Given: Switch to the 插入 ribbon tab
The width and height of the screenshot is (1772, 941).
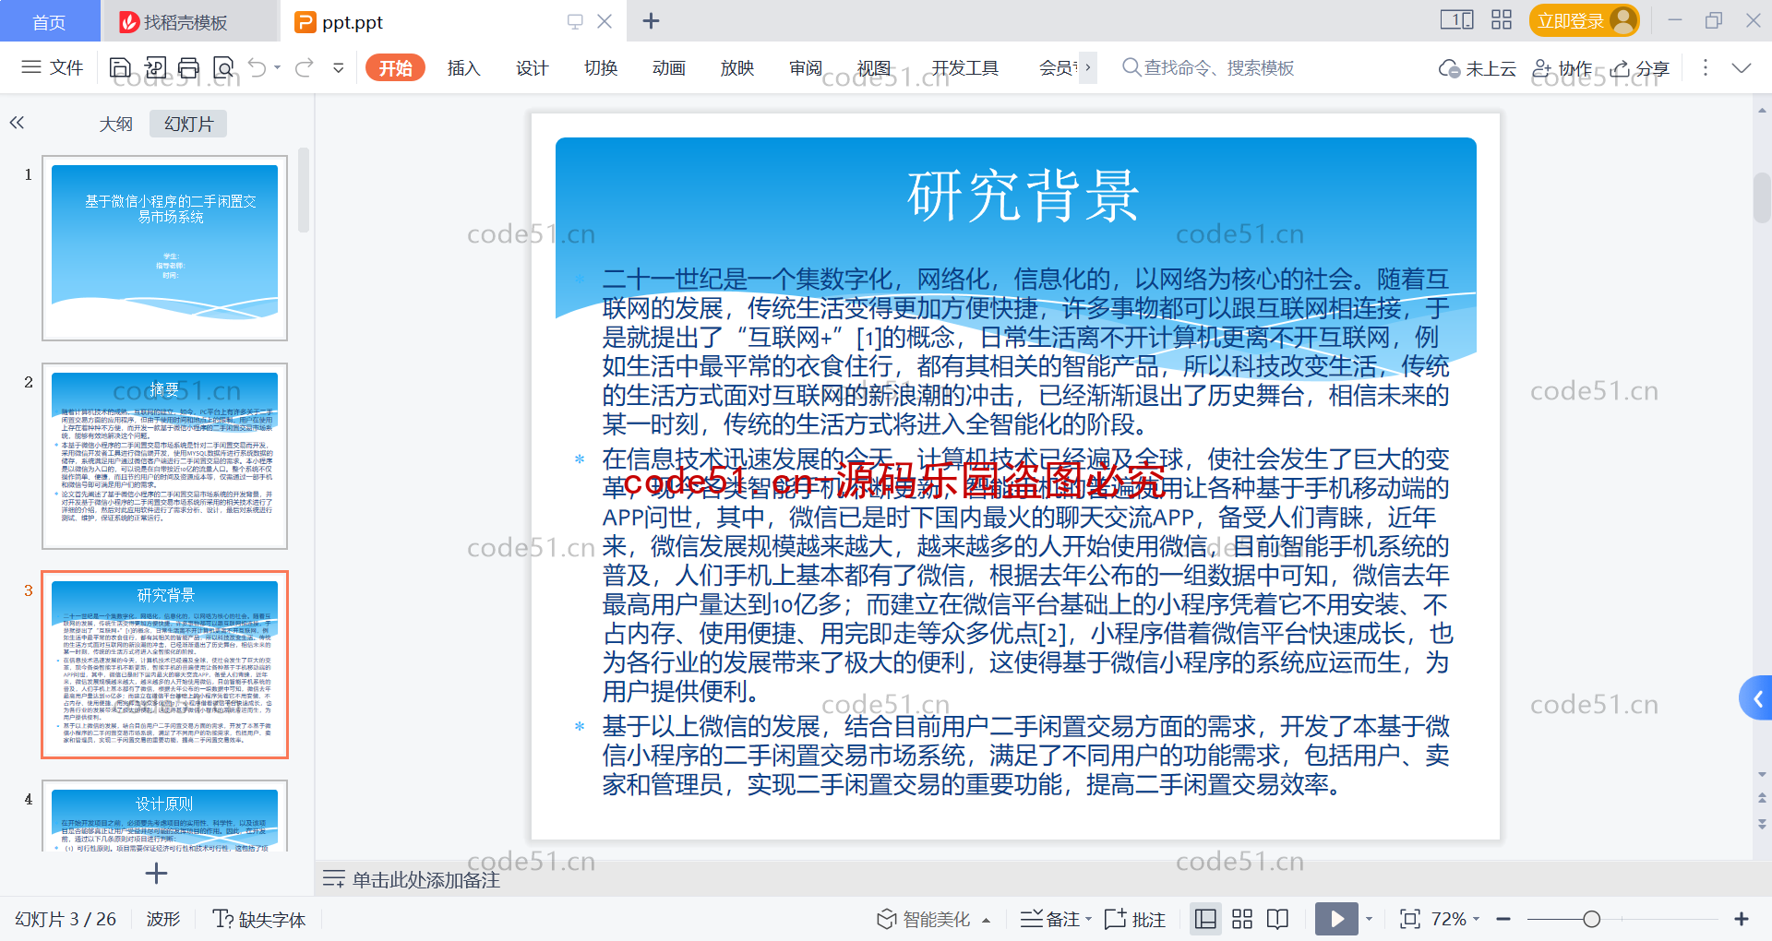Looking at the screenshot, I should [463, 68].
